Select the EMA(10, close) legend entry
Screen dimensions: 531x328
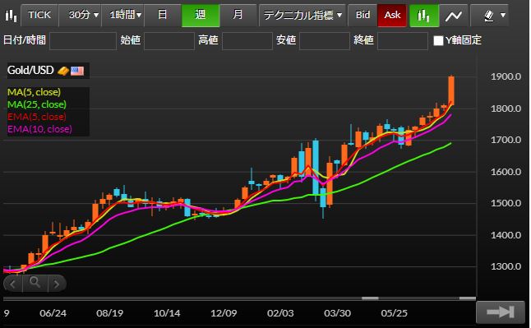point(39,129)
